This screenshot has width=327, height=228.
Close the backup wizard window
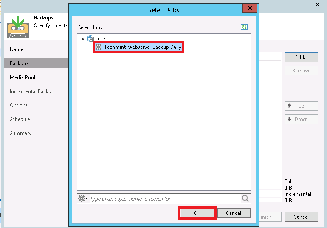(317, 5)
